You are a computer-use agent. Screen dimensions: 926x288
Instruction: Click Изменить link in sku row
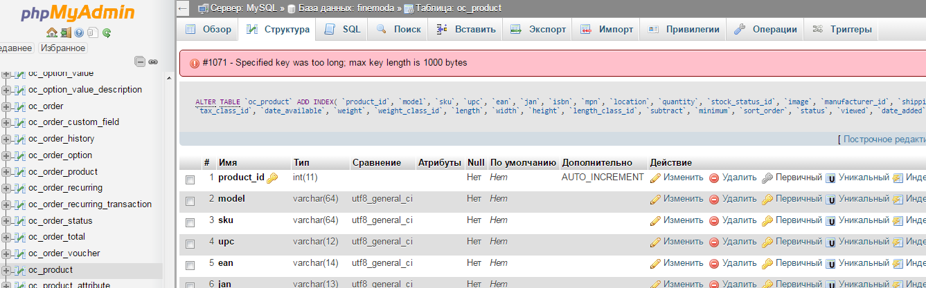click(683, 221)
